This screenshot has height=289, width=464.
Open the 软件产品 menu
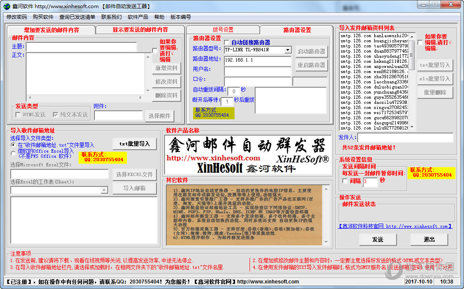[138, 17]
